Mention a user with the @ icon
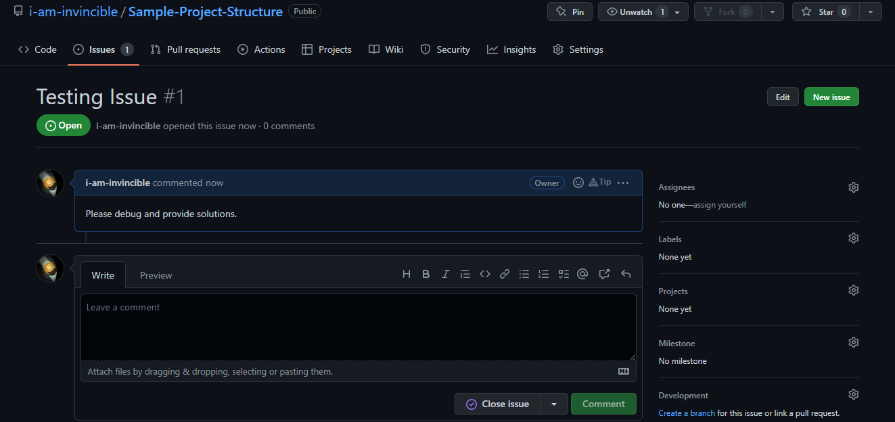Screen dimensions: 895x422 (x=582, y=274)
